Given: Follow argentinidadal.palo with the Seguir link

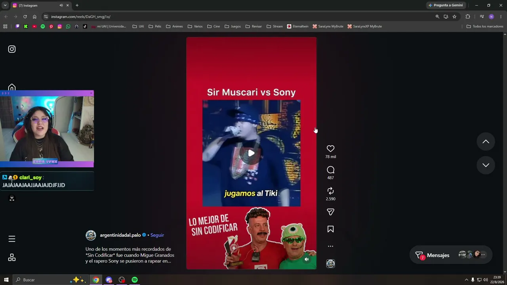Looking at the screenshot, I should point(157,235).
